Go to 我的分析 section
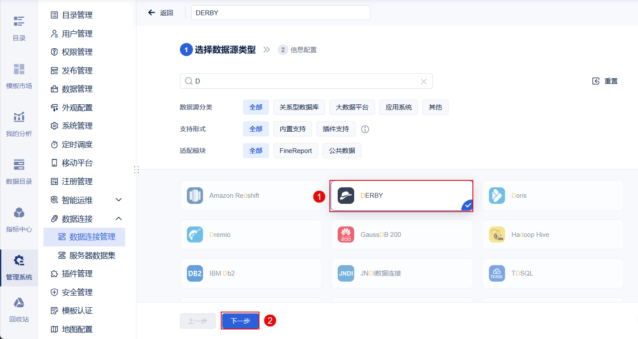Screen dimensions: 638x339 (x=19, y=116)
